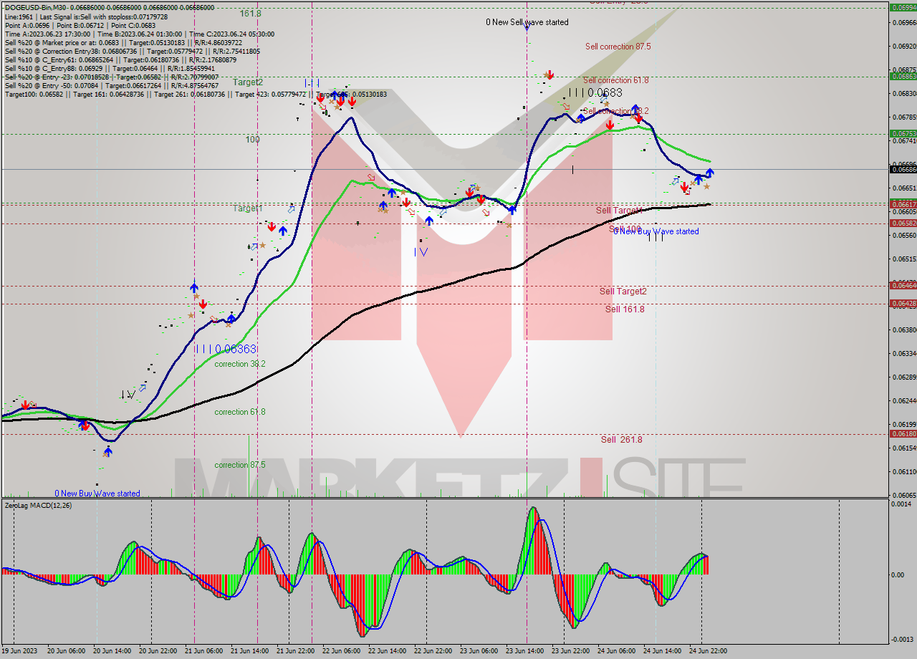This screenshot has height=659, width=917.
Task: Click the 'I I I 0.0683' wave label
Action: pyautogui.click(x=595, y=93)
